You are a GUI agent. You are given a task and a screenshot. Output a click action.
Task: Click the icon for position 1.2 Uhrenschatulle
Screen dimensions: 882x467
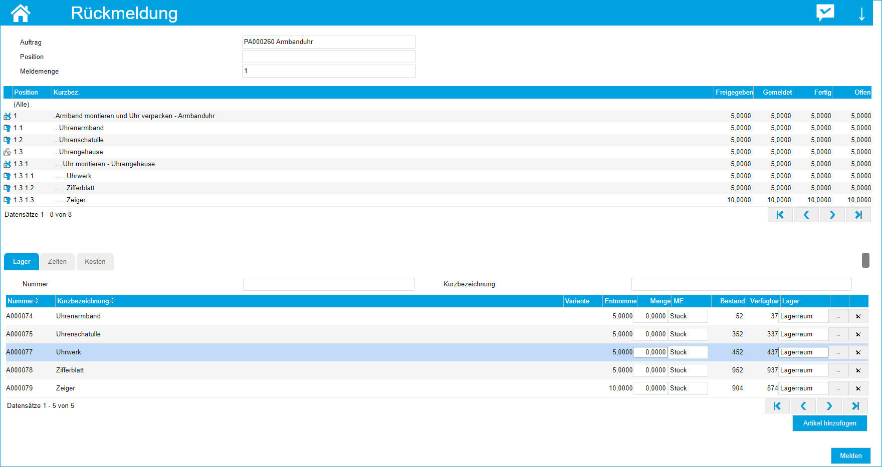tap(7, 140)
